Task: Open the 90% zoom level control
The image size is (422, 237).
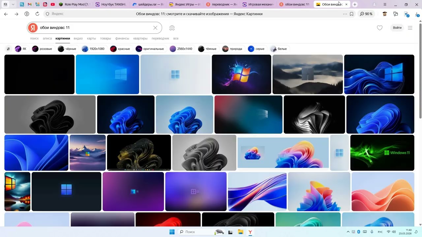Action: [x=366, y=14]
